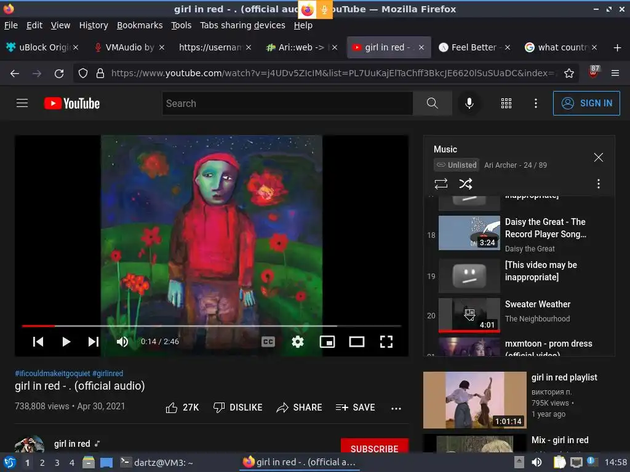
Task: Skip to previous video in player
Action: tap(38, 342)
